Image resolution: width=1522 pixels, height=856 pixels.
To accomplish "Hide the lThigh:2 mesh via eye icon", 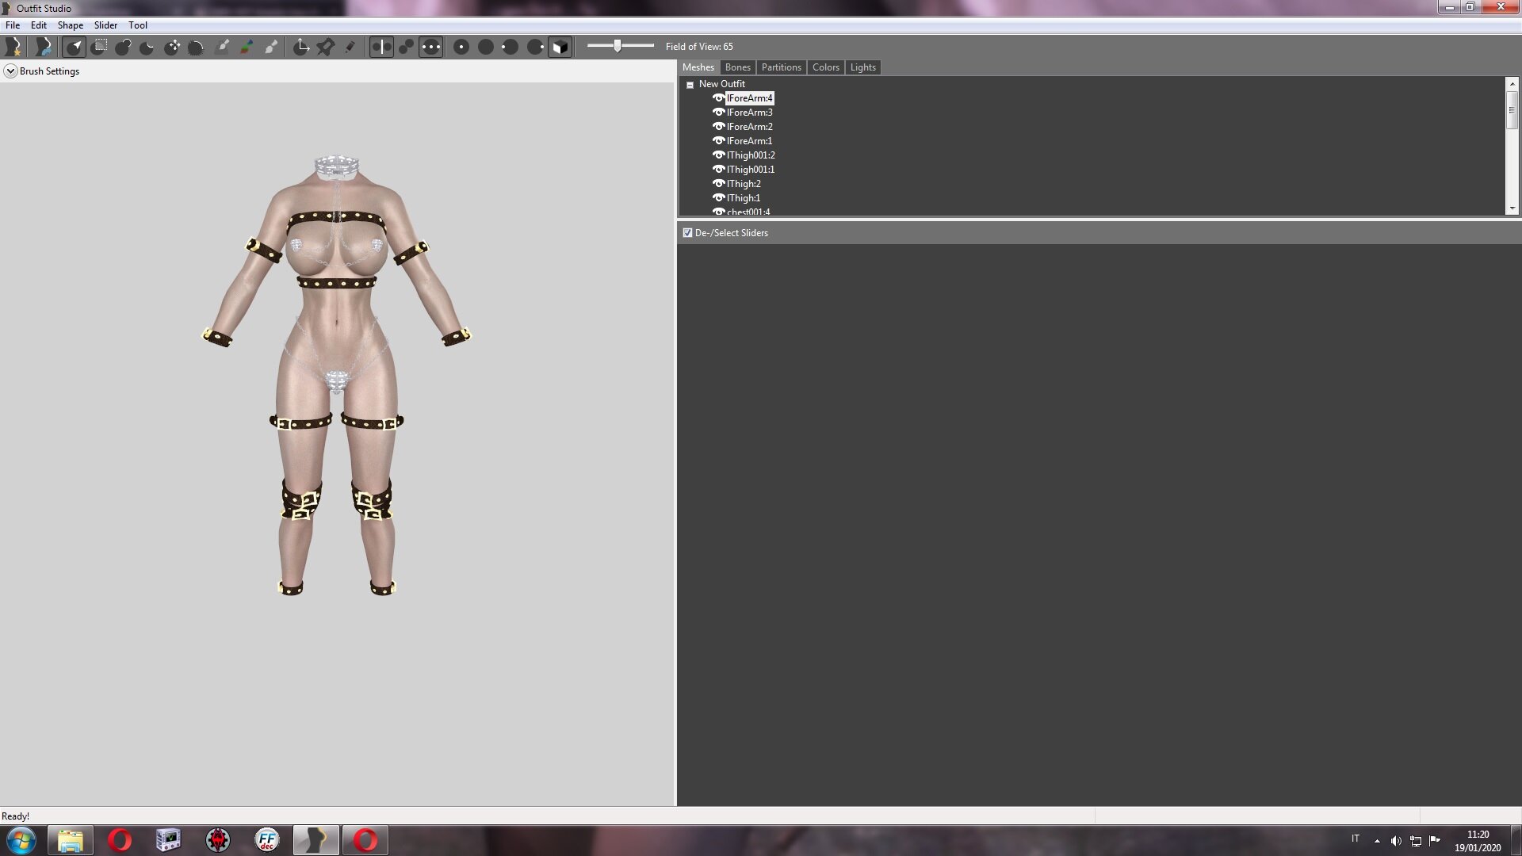I will tap(718, 184).
